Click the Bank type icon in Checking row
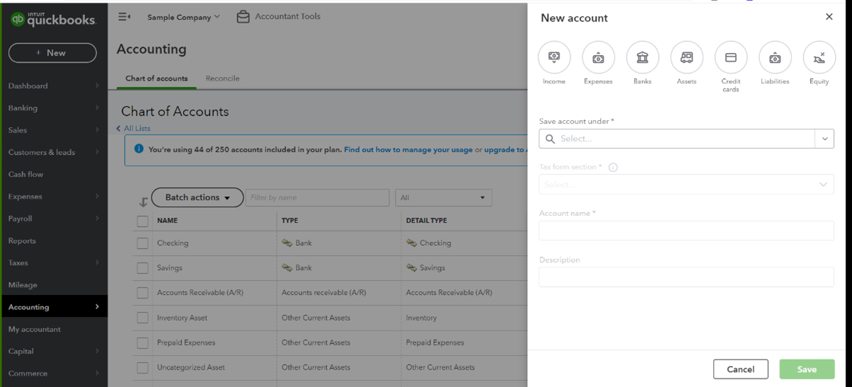Image resolution: width=852 pixels, height=387 pixels. [287, 243]
